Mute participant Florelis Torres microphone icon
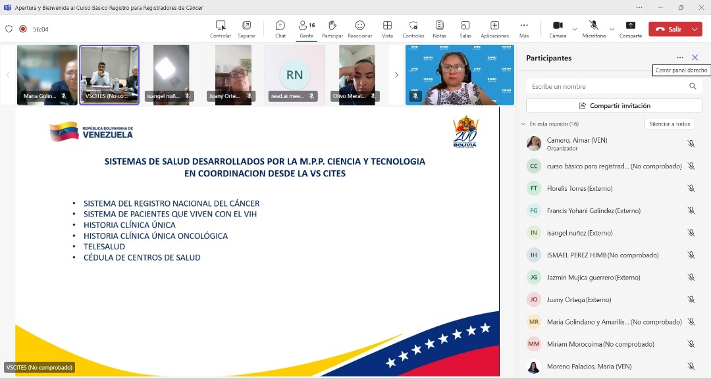The height and width of the screenshot is (379, 711). coord(691,188)
